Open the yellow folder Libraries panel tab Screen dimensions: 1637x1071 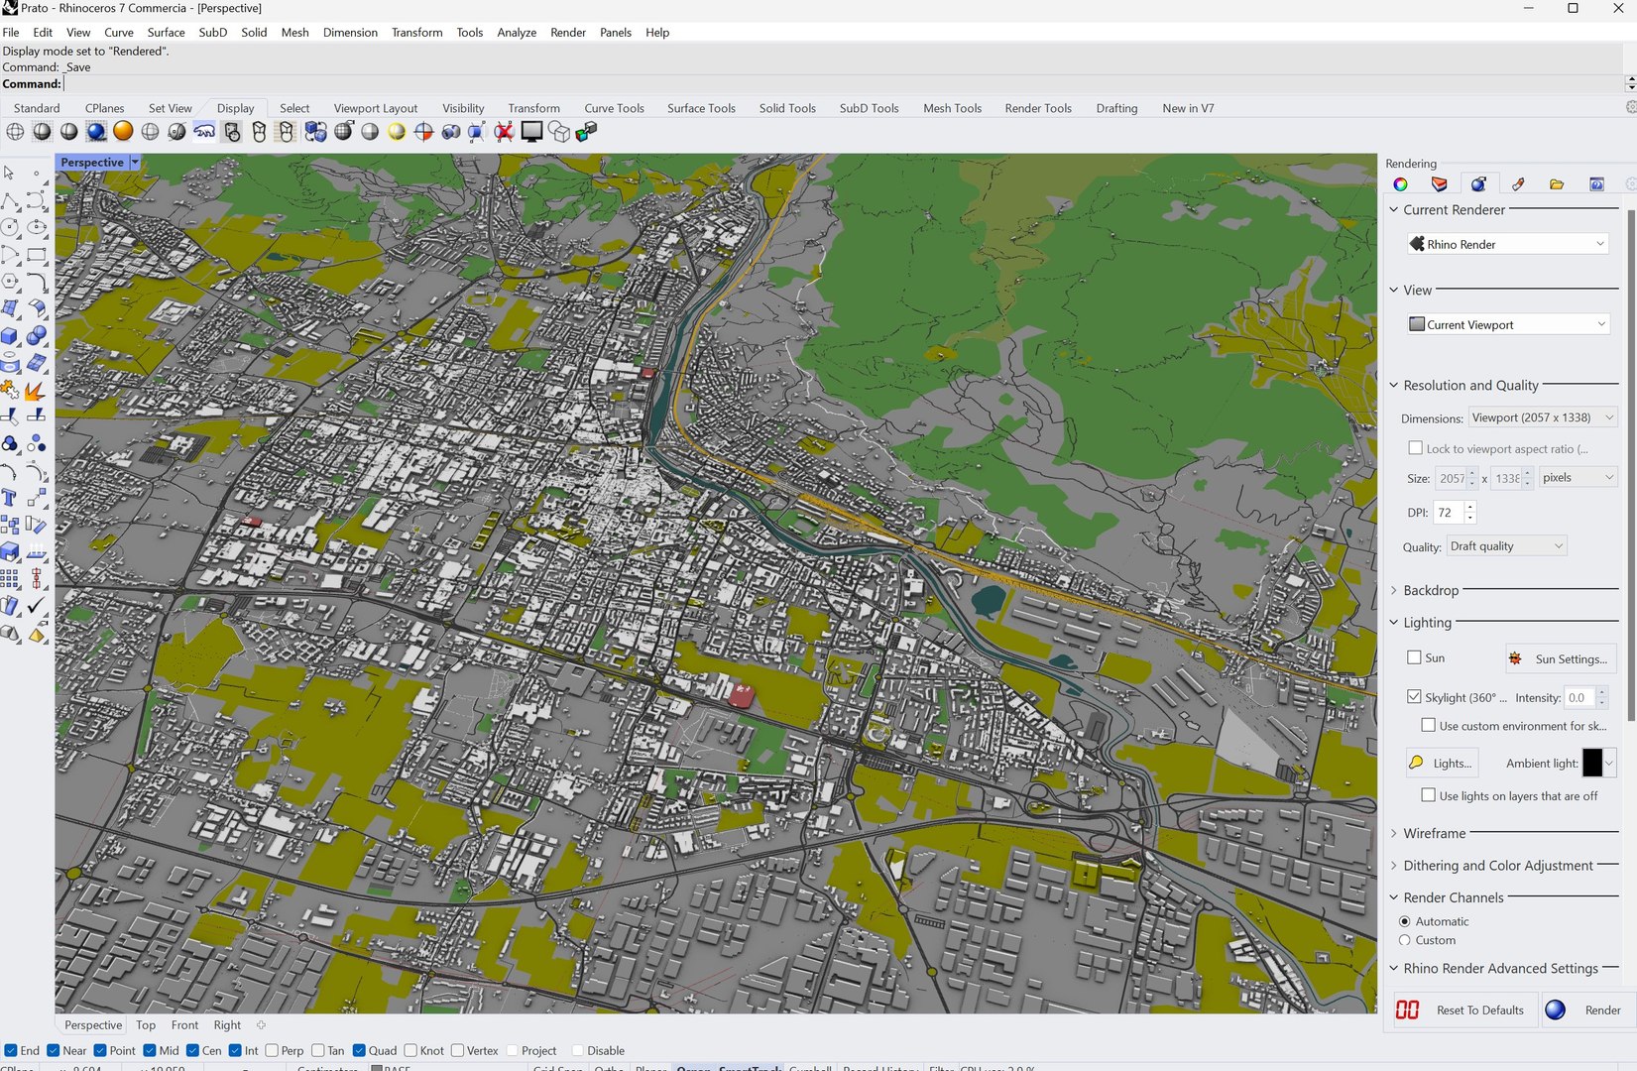click(1557, 184)
